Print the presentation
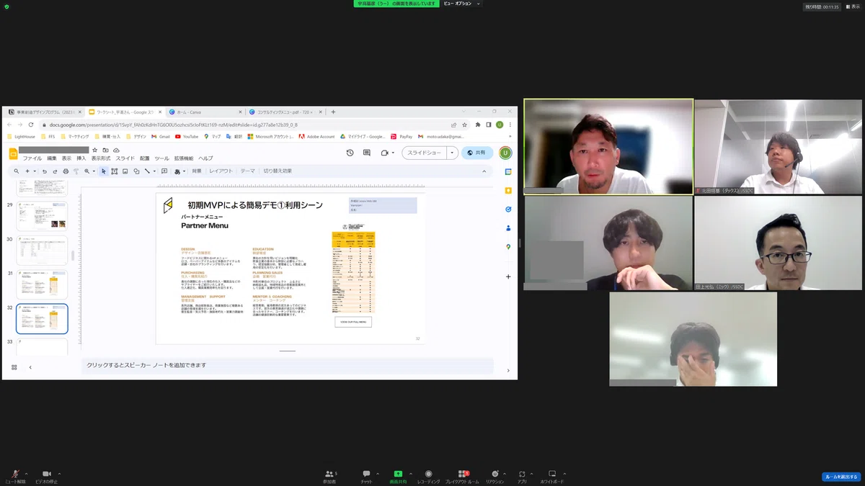Screen dimensions: 865x486 66,171
